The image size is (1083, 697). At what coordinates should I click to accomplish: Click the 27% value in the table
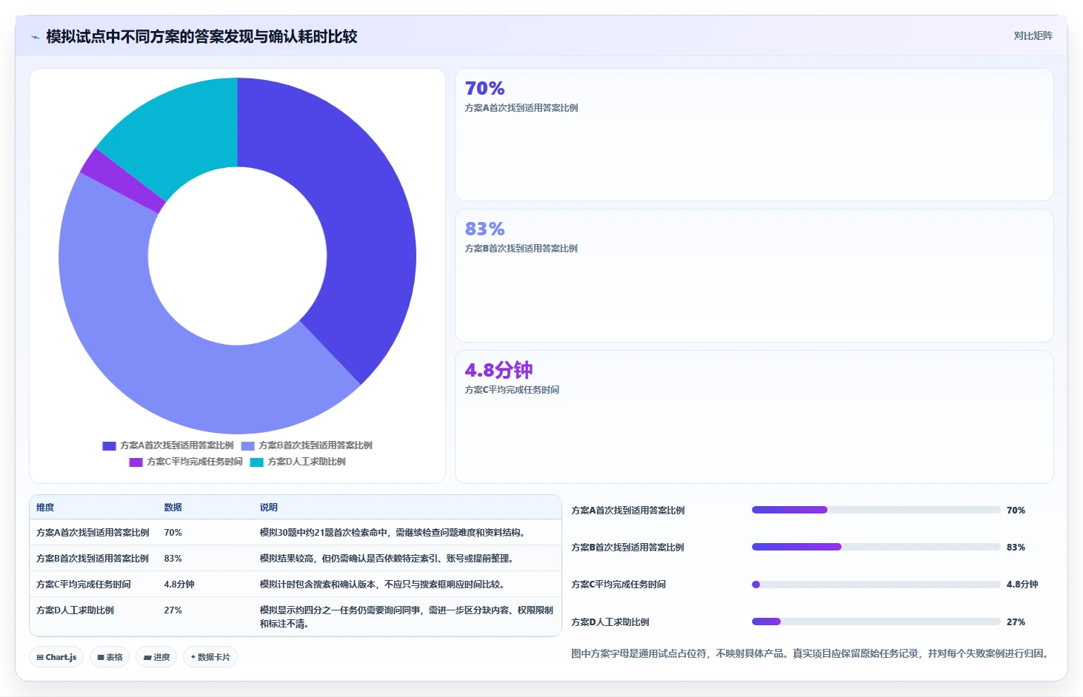pos(173,610)
